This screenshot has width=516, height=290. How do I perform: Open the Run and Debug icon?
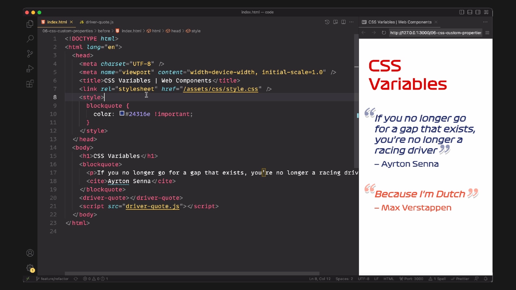click(30, 69)
